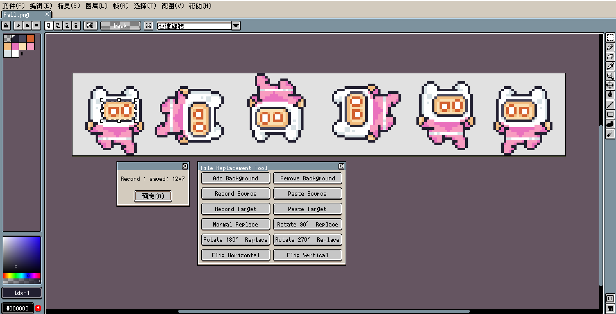Open the 帮助(H) menu
The width and height of the screenshot is (616, 314).
tap(200, 6)
